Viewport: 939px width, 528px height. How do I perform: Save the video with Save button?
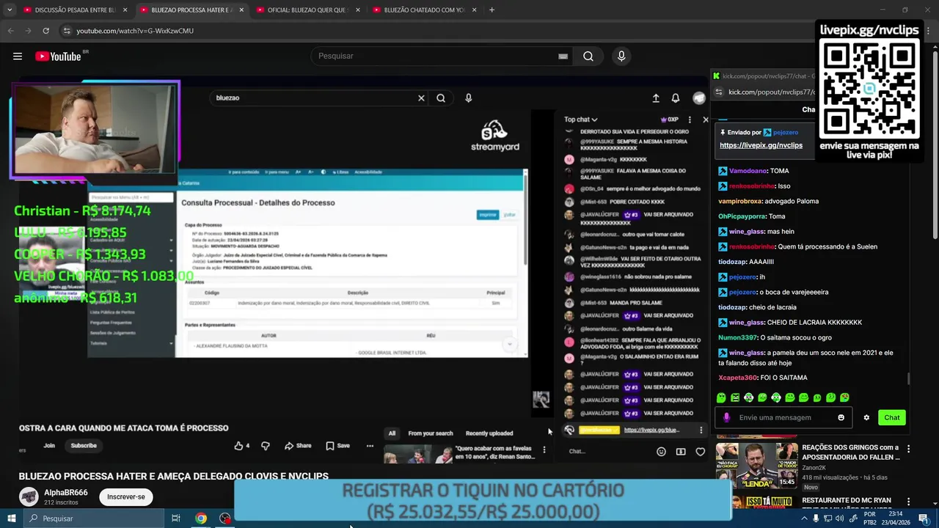337,446
